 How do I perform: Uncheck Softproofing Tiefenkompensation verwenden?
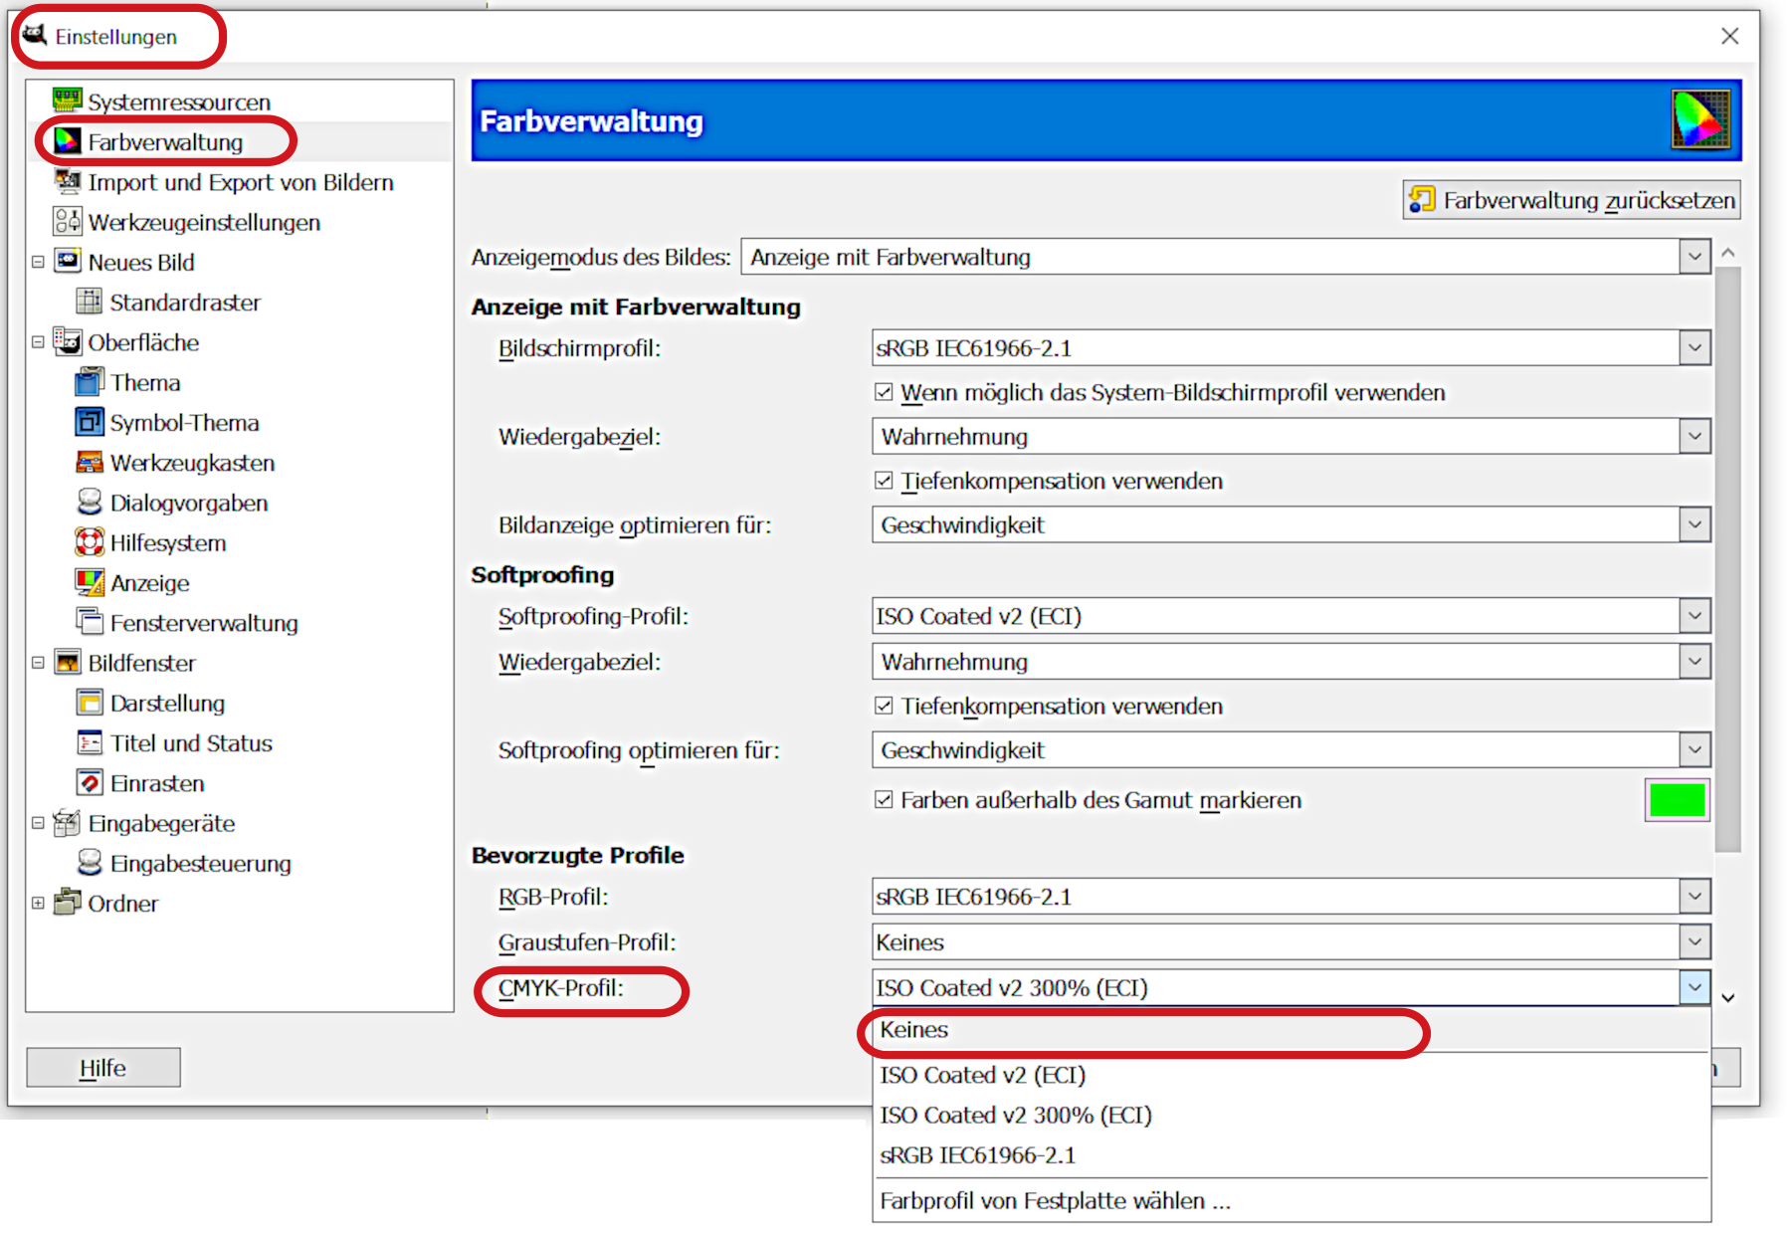(884, 706)
